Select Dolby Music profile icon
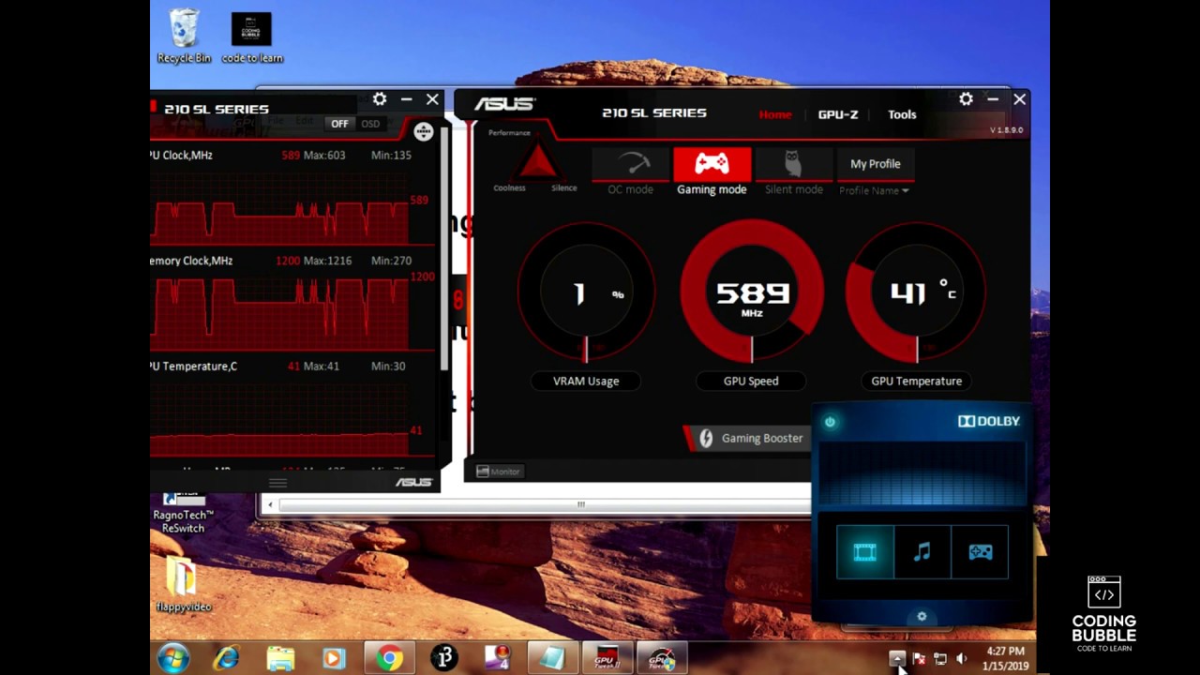Image resolution: width=1200 pixels, height=675 pixels. (x=922, y=552)
